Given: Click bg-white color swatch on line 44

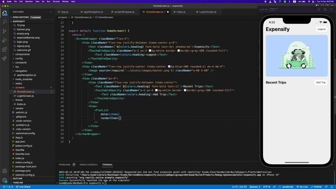Looking at the screenshot, I should 156,90.
